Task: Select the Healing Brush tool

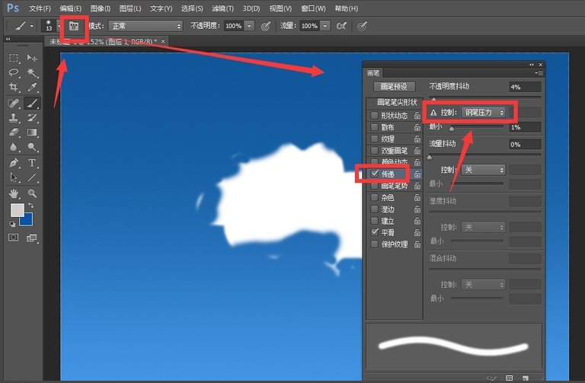Action: click(14, 103)
